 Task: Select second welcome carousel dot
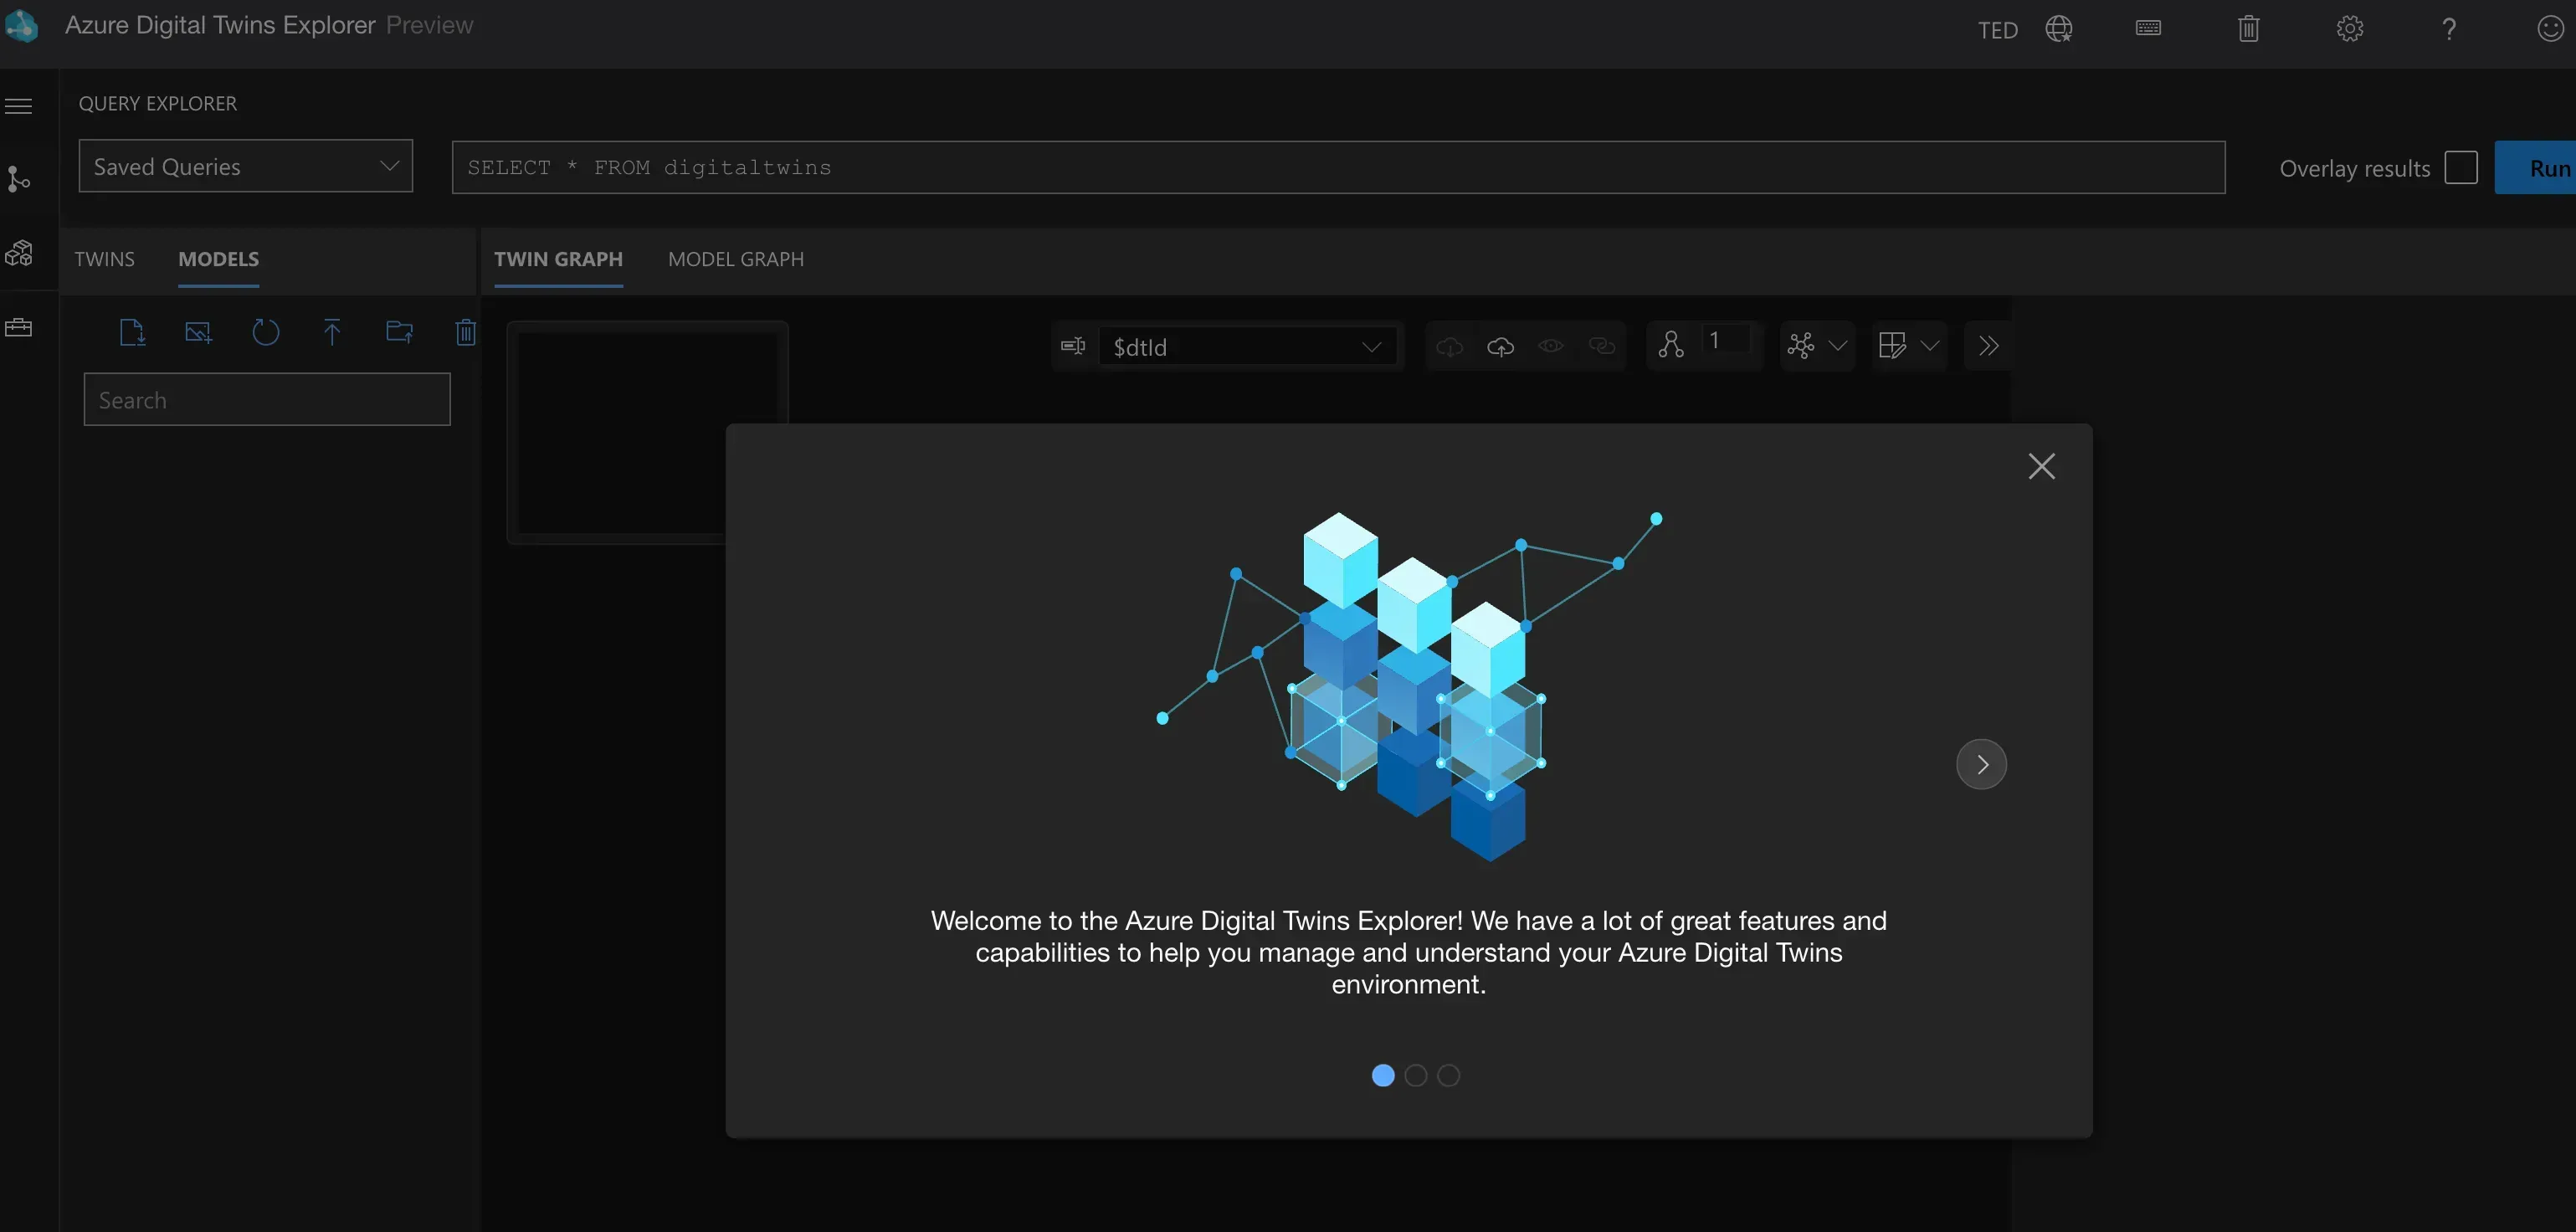click(x=1415, y=1076)
